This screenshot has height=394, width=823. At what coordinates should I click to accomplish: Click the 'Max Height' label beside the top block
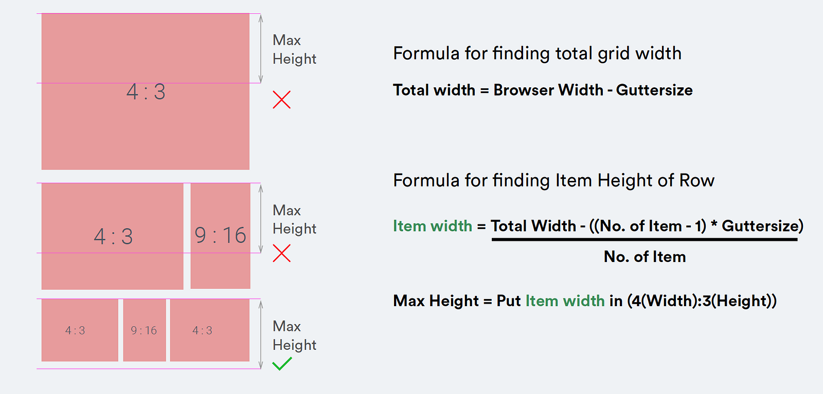point(294,49)
